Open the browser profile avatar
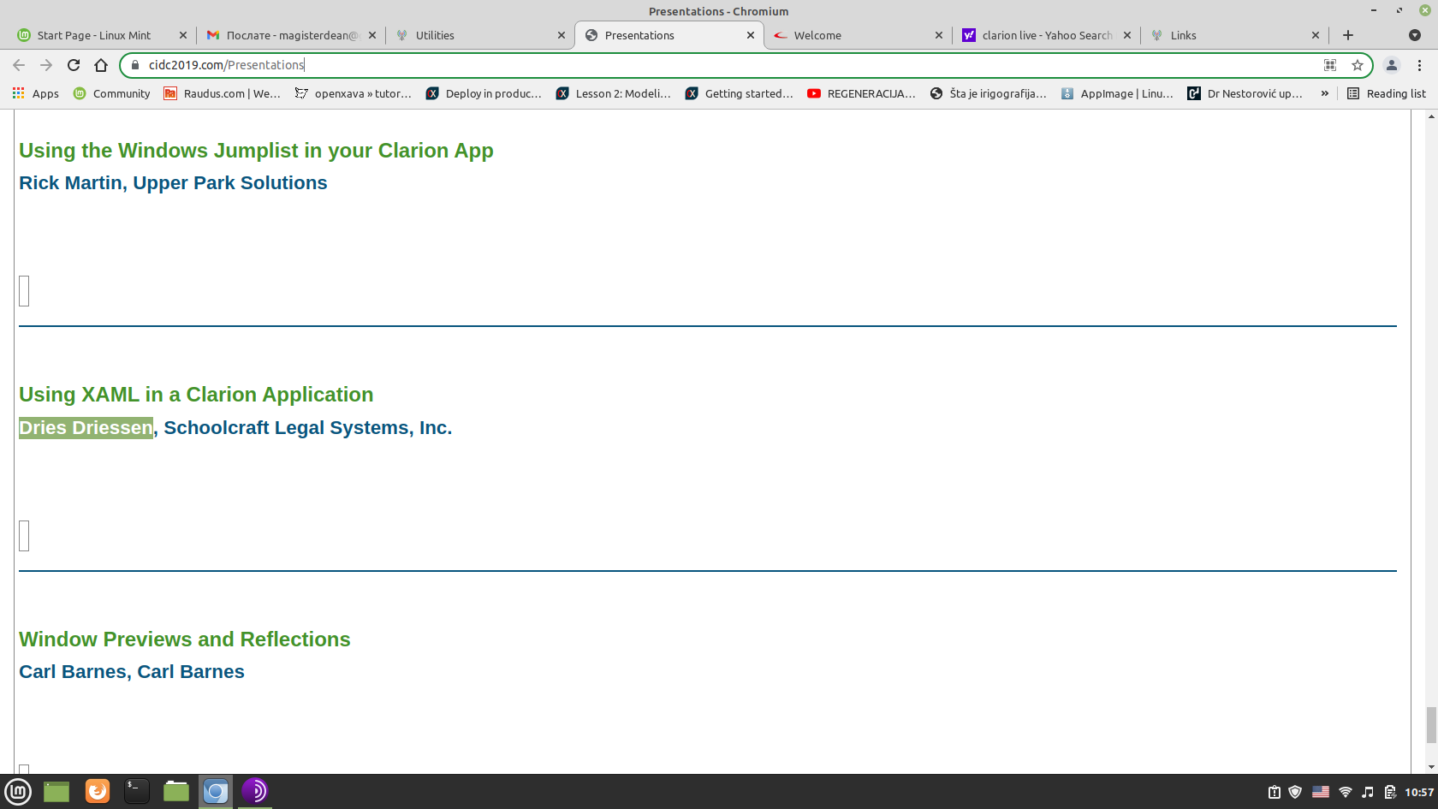The height and width of the screenshot is (809, 1438). point(1391,65)
